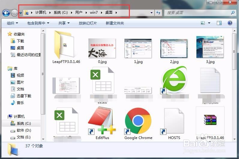
Task: Select 桌面 in the address breadcrumb
Action: [109, 13]
